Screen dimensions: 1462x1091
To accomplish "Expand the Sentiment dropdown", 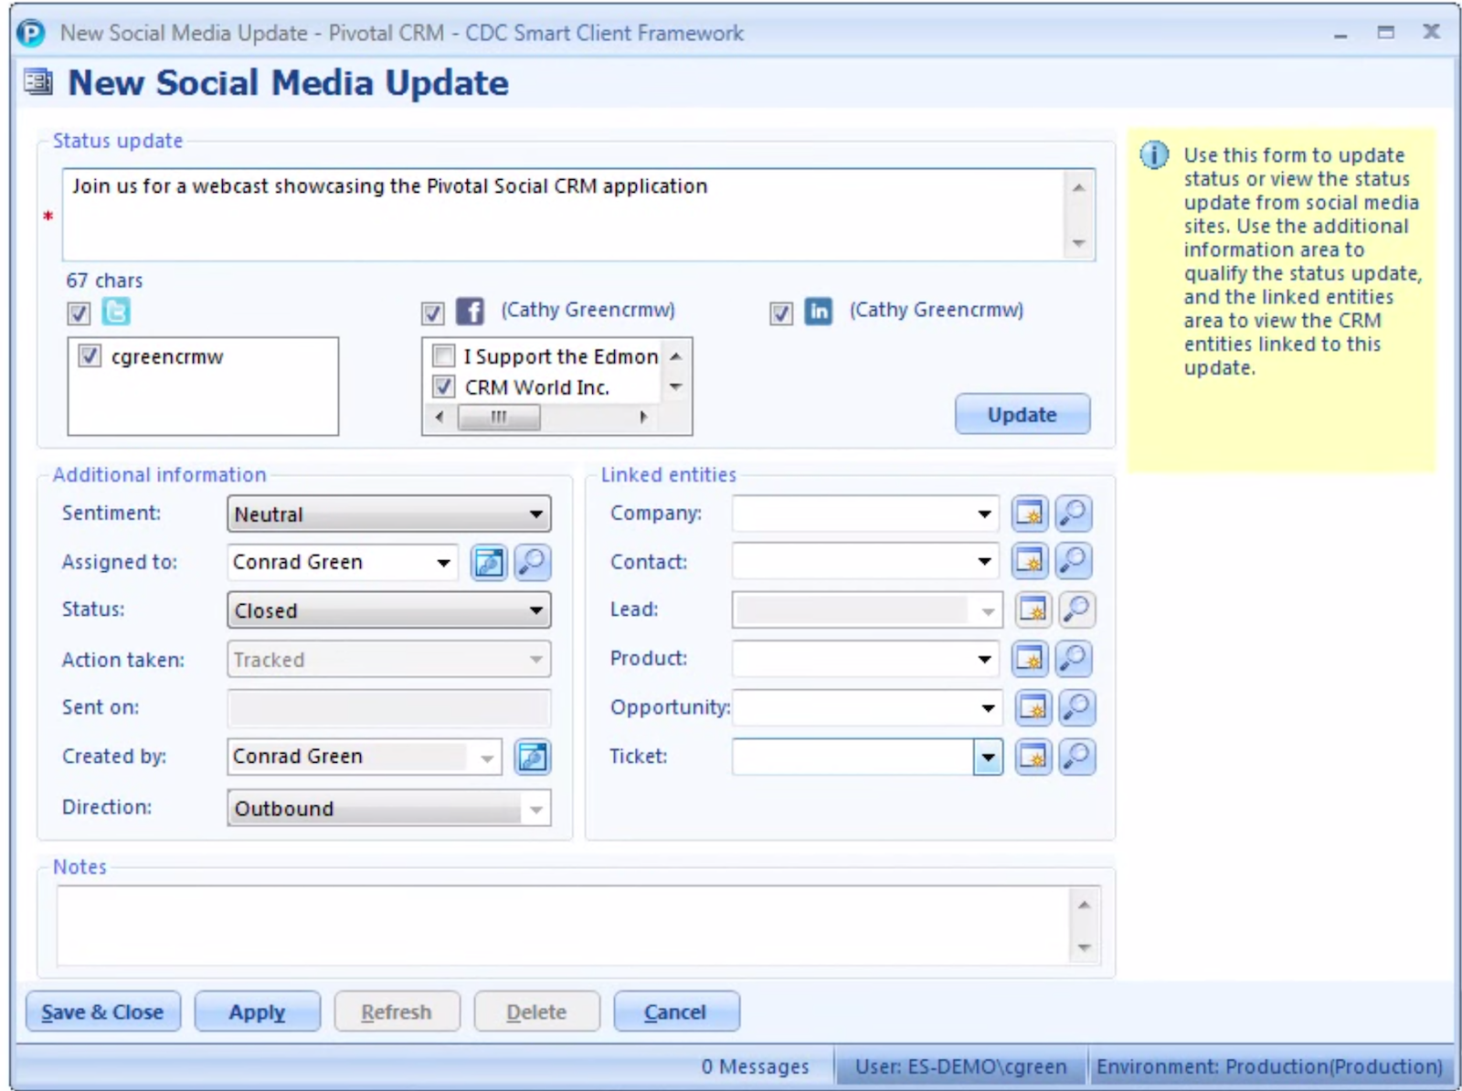I will (x=536, y=514).
